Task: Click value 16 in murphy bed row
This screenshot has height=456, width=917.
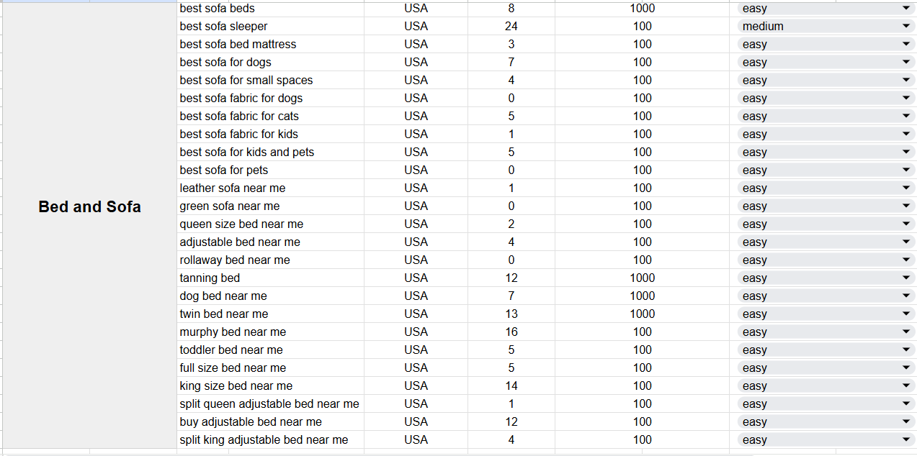Action: click(x=511, y=332)
